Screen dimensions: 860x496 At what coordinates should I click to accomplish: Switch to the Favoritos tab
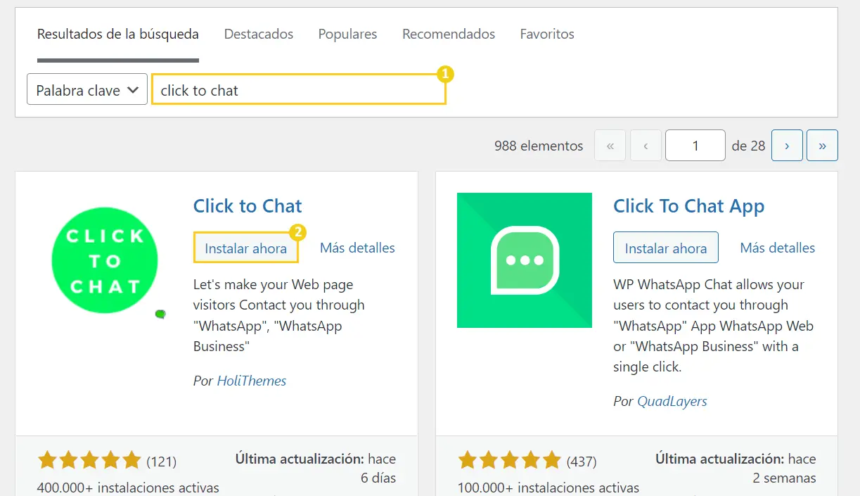[x=547, y=34]
